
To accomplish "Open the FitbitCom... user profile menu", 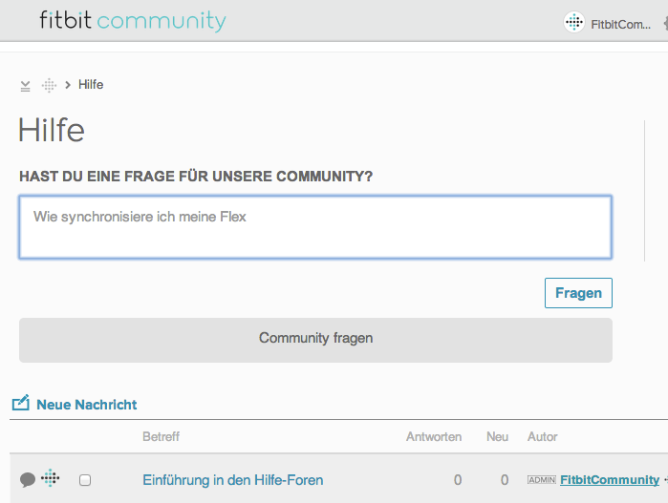I will tap(620, 25).
